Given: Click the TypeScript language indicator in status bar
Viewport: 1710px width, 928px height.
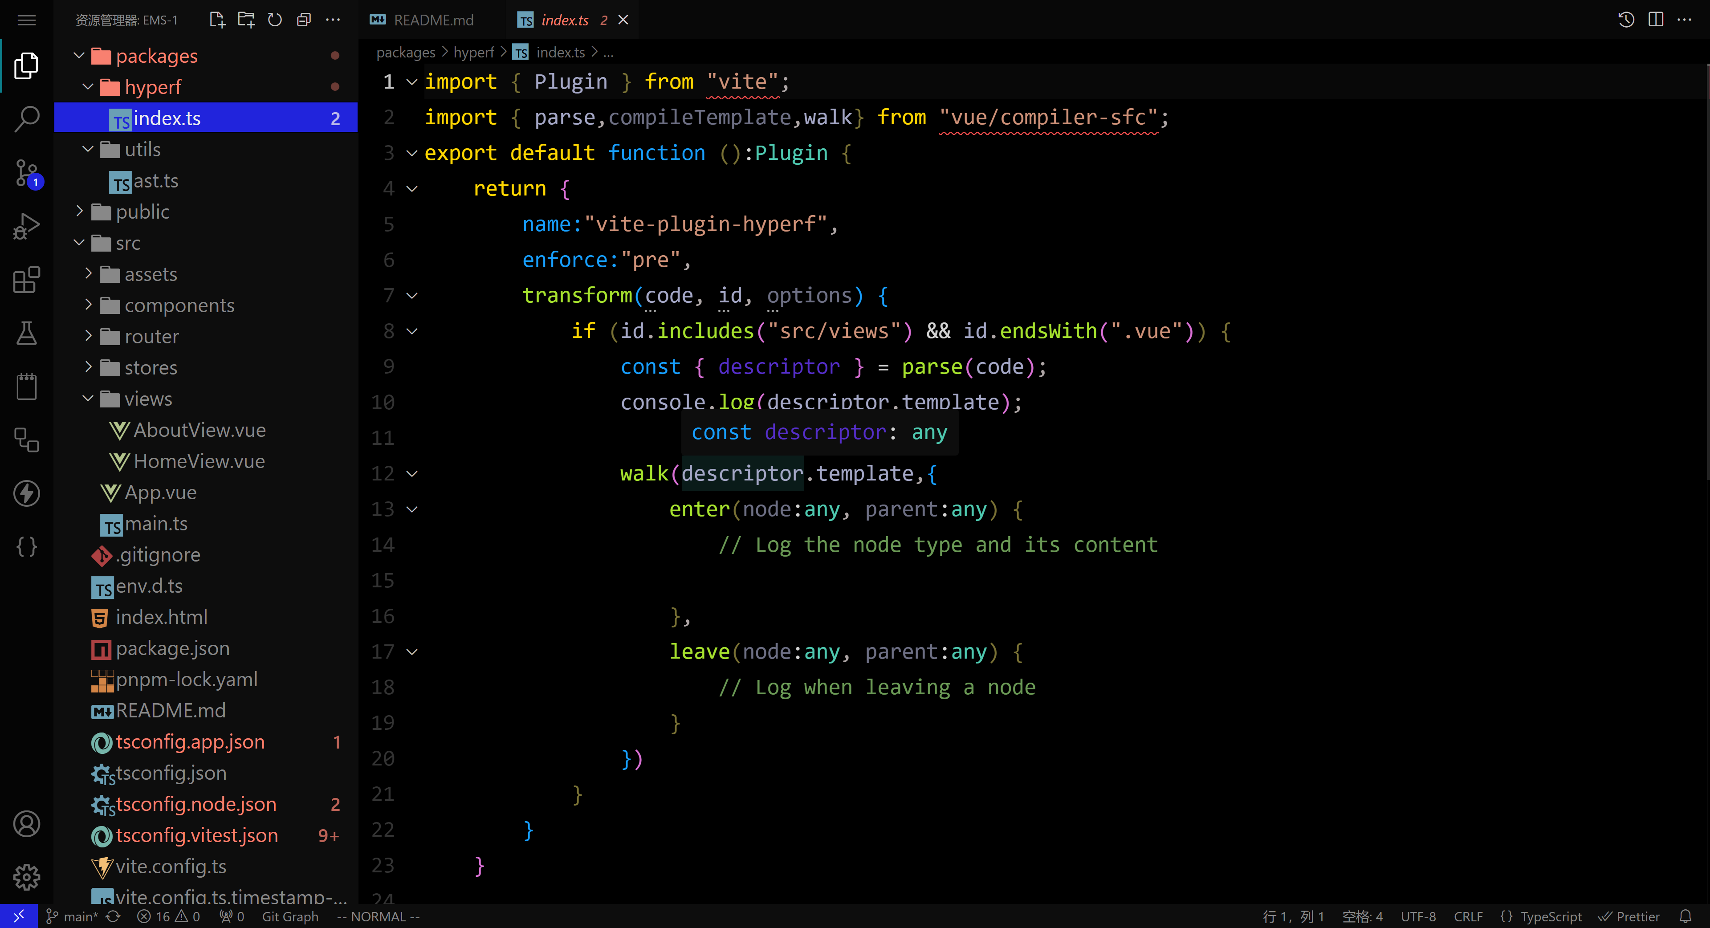Looking at the screenshot, I should point(1549,916).
